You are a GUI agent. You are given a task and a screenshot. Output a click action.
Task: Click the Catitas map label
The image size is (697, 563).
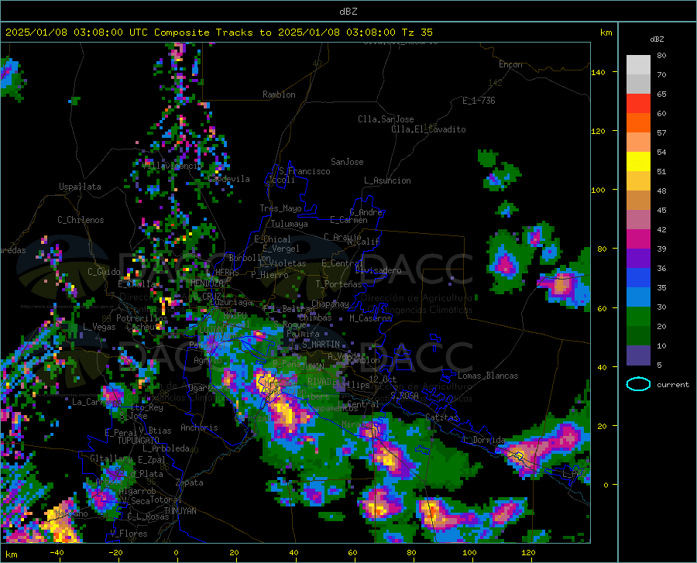coord(442,417)
